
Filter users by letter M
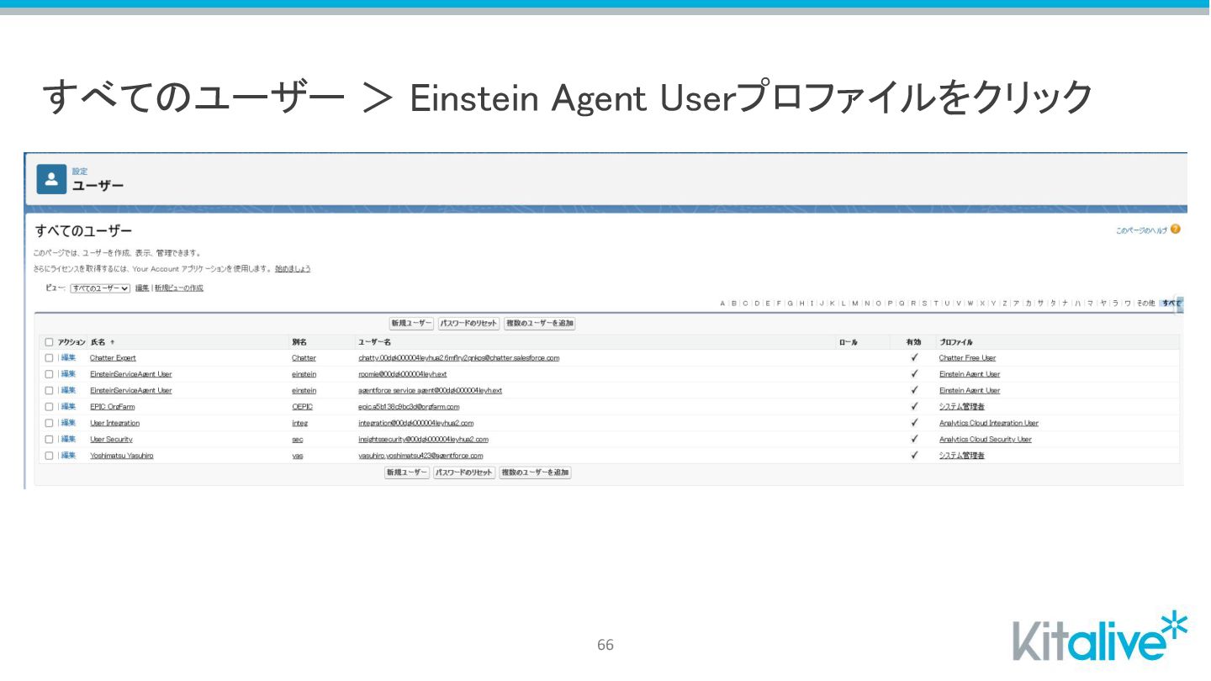pos(855,304)
